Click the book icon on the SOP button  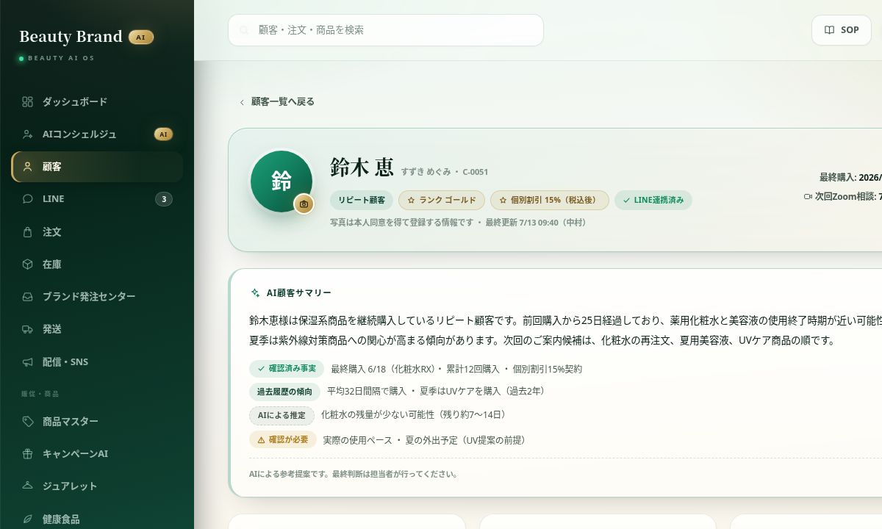pyautogui.click(x=829, y=30)
